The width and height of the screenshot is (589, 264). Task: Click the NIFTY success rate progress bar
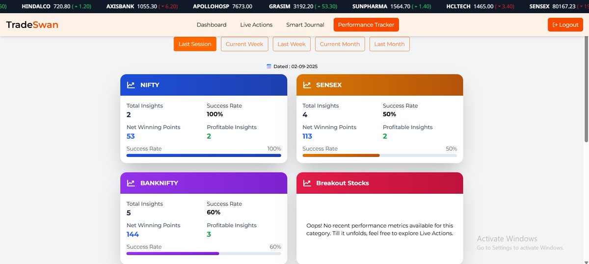204,156
